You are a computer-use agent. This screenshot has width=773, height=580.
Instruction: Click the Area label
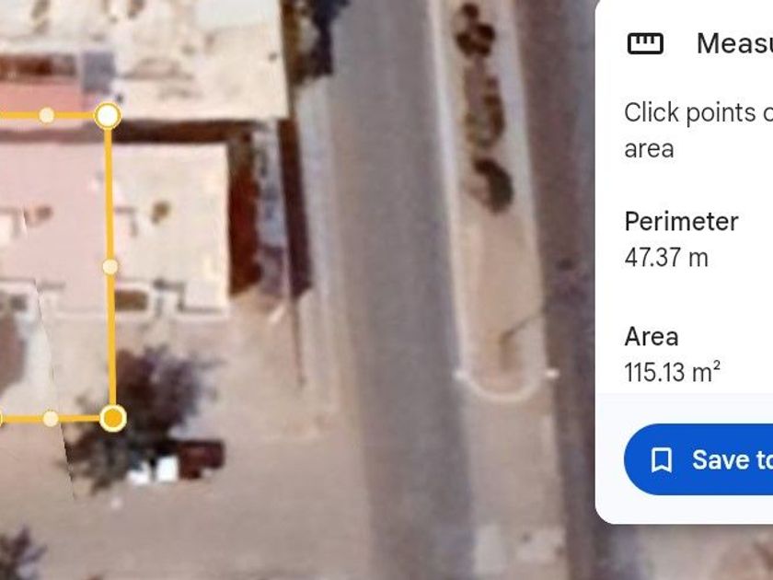(652, 337)
